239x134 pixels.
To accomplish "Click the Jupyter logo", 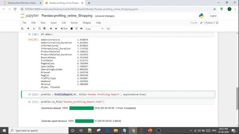I will click(30, 16).
